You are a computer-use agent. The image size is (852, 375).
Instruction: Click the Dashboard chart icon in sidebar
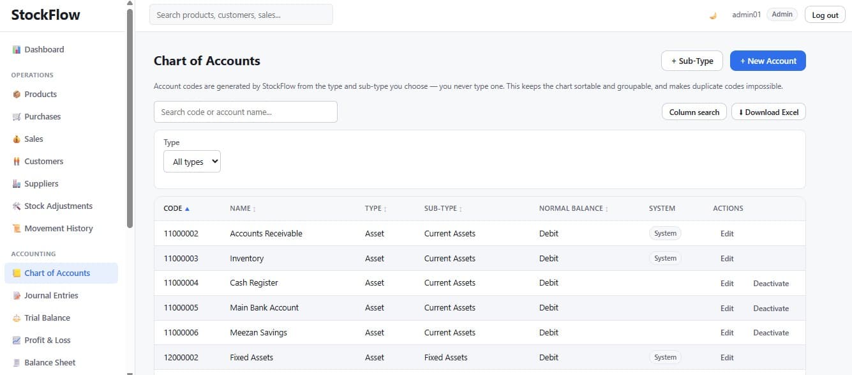17,50
